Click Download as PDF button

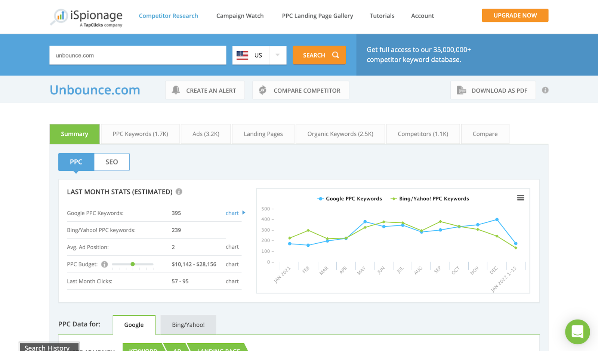tap(493, 90)
